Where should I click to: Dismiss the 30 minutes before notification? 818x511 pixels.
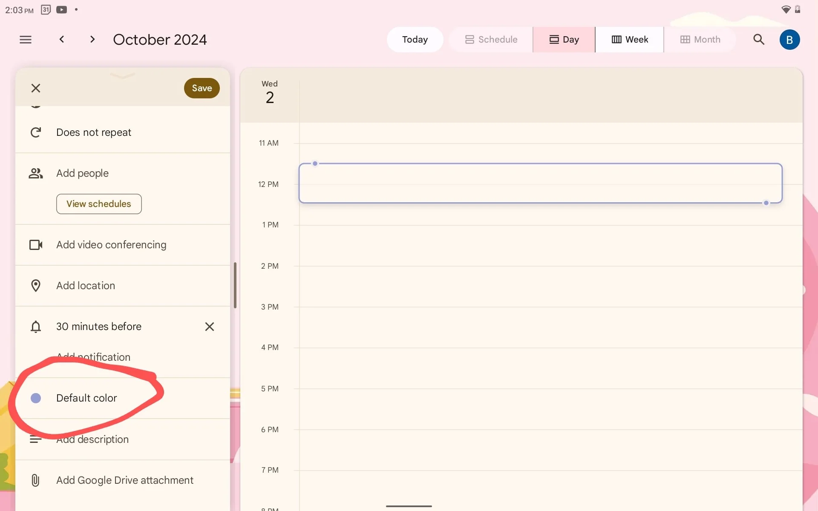tap(209, 326)
